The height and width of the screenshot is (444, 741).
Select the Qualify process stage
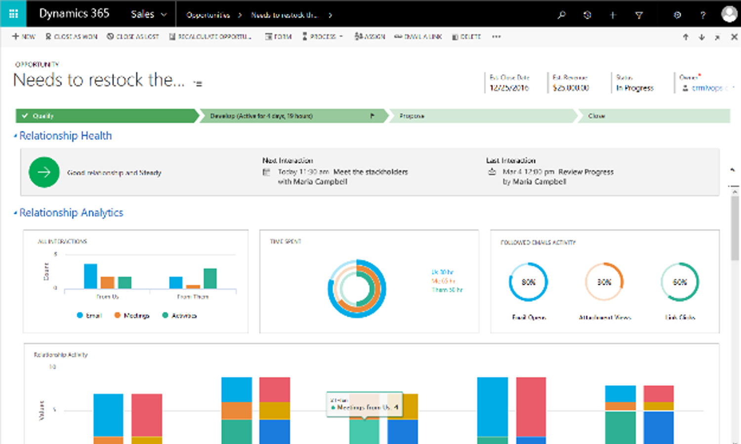click(x=107, y=116)
